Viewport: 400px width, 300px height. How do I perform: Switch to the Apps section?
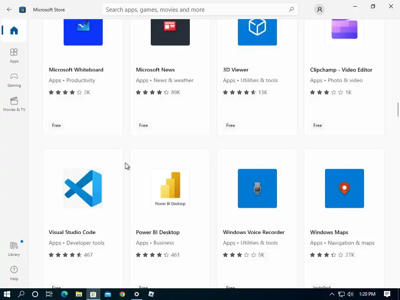click(14, 55)
